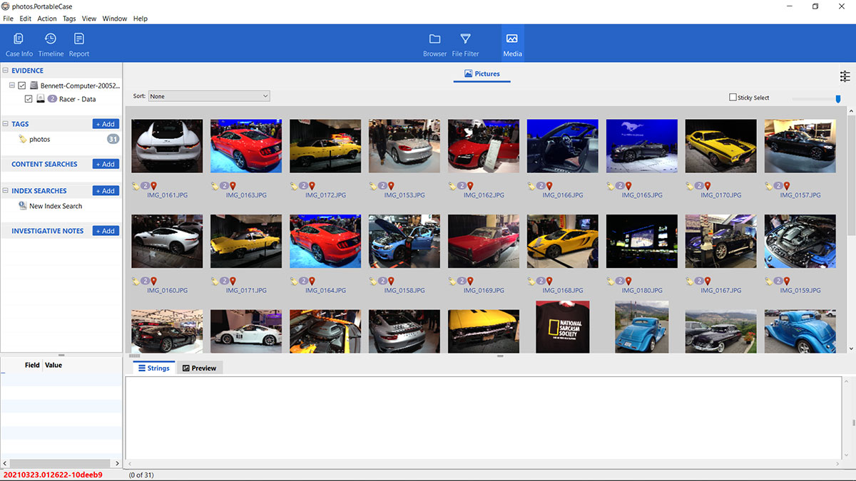856x481 pixels.
Task: Open the Timeline view
Action: (51, 44)
